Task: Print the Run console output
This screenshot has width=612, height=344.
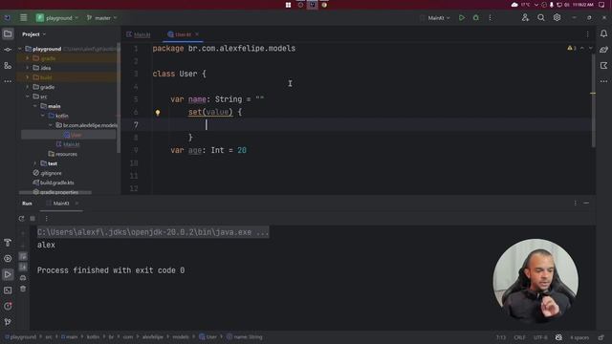Action: [x=23, y=278]
